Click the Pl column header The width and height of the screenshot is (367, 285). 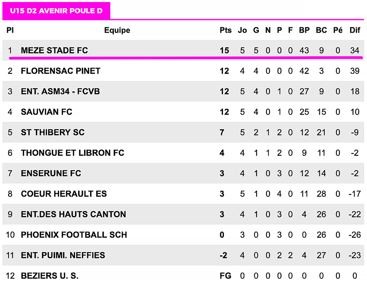[x=10, y=30]
